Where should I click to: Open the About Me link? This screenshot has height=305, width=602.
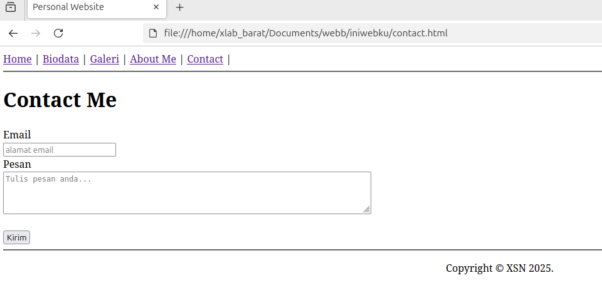tap(153, 59)
